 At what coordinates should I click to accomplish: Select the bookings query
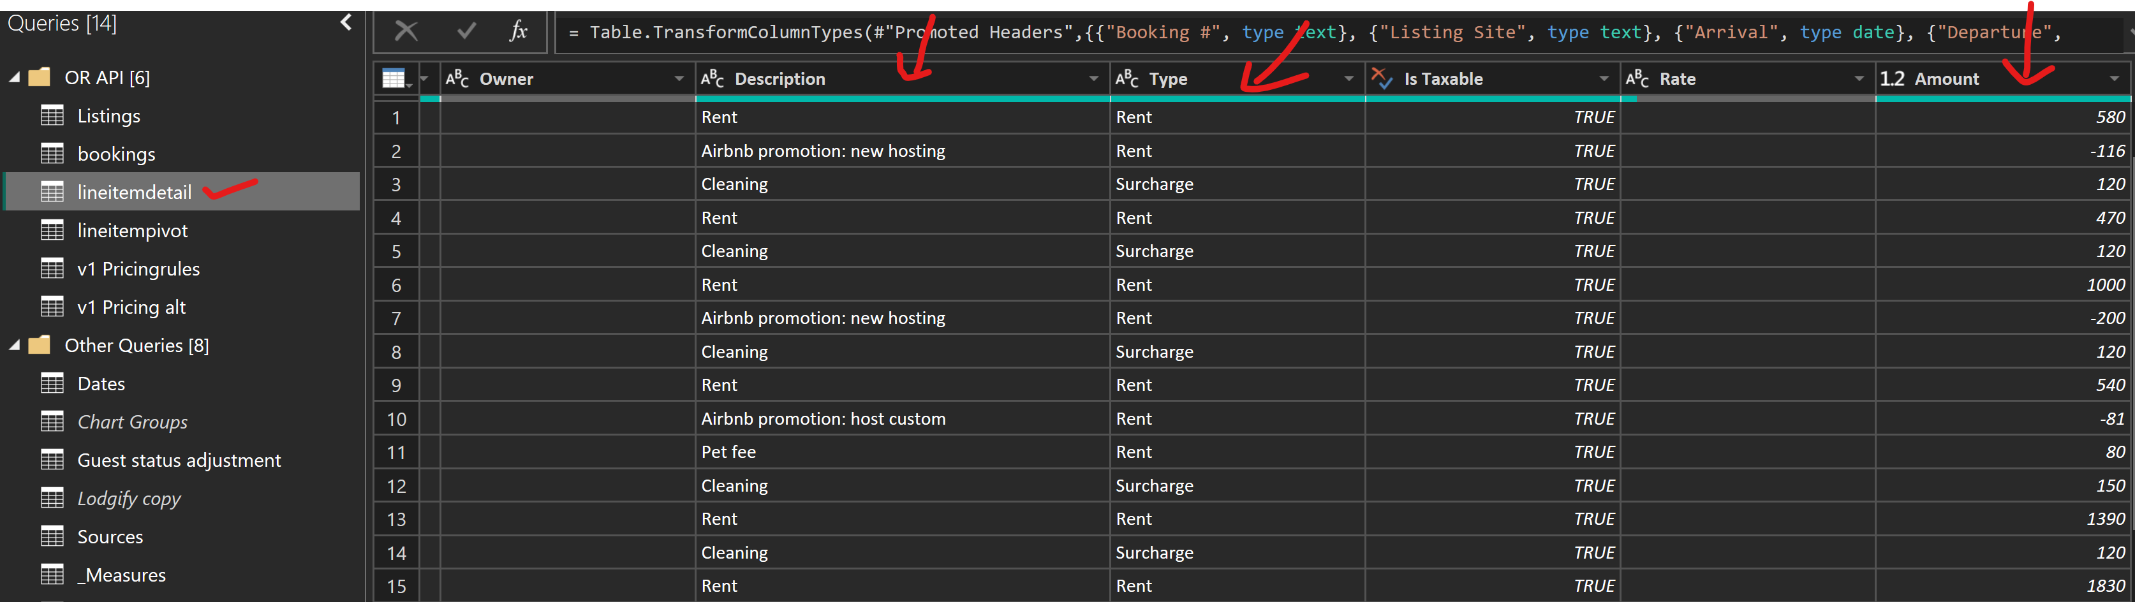pos(116,154)
